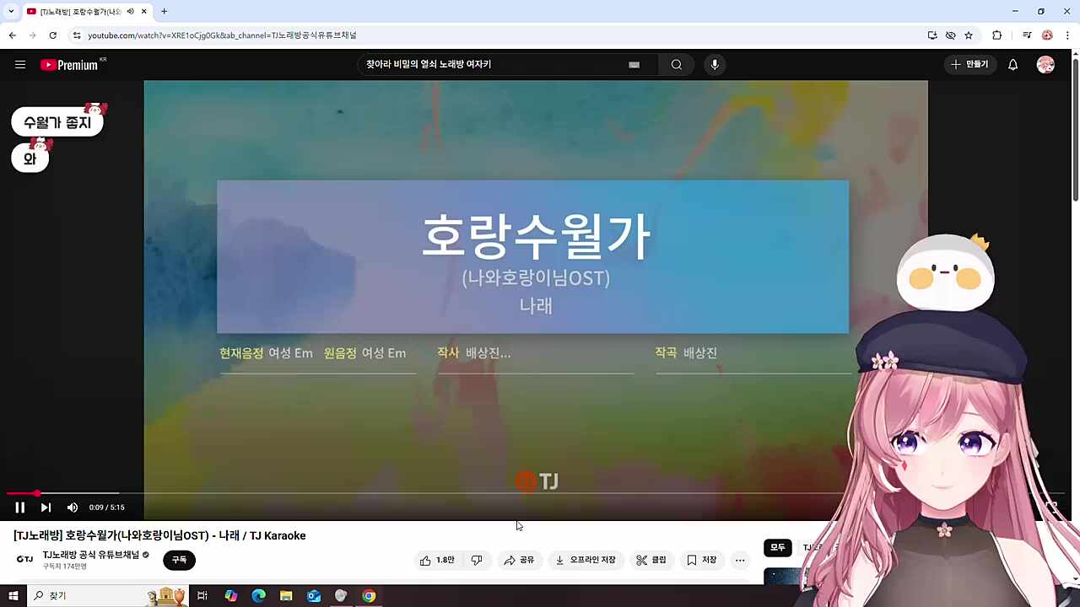1080x607 pixels.
Task: Create a clip with 클립 button
Action: click(651, 561)
